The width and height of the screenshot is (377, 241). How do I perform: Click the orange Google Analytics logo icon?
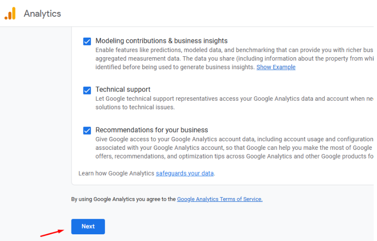pos(10,13)
